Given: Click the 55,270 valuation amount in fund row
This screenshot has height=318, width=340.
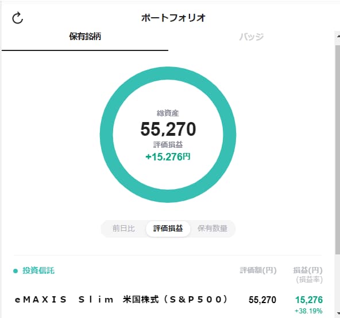Looking at the screenshot, I should [262, 300].
